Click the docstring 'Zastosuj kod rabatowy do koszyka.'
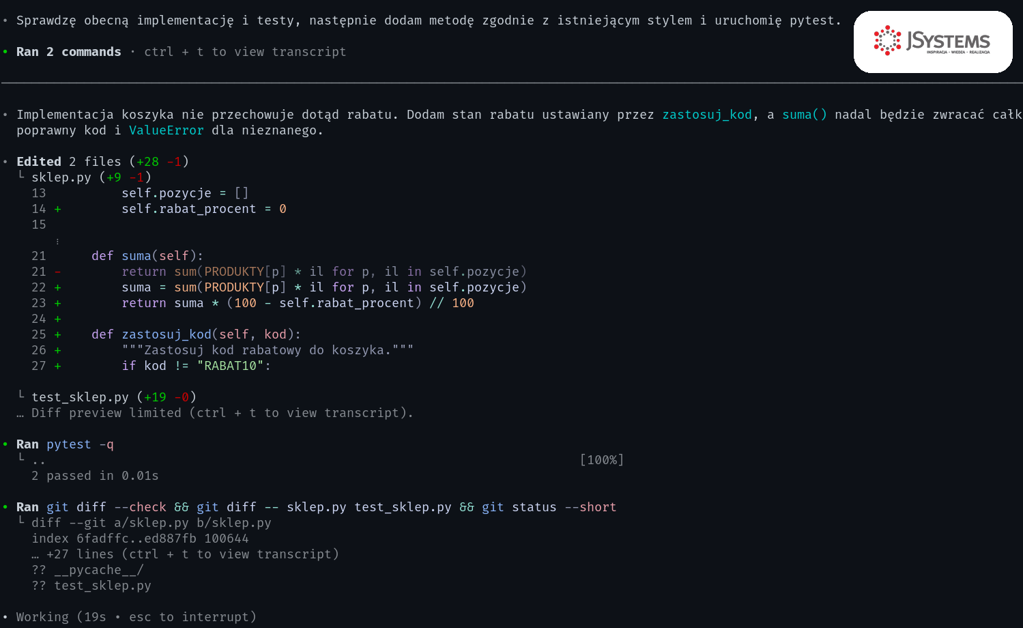The width and height of the screenshot is (1023, 628). click(x=268, y=350)
